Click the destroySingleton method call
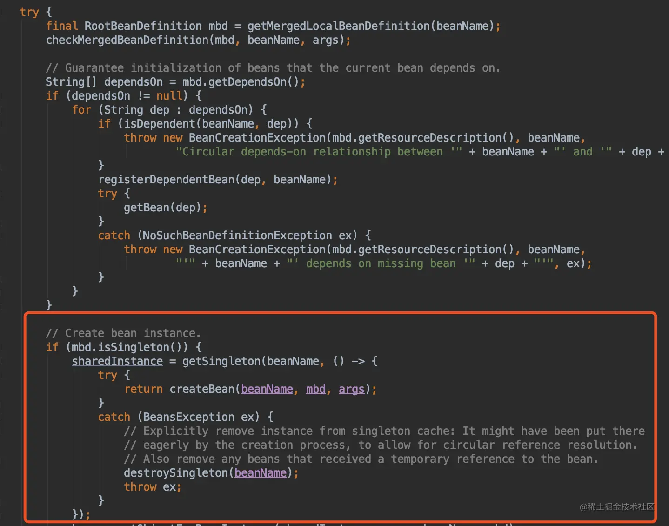The image size is (669, 526). (x=176, y=473)
